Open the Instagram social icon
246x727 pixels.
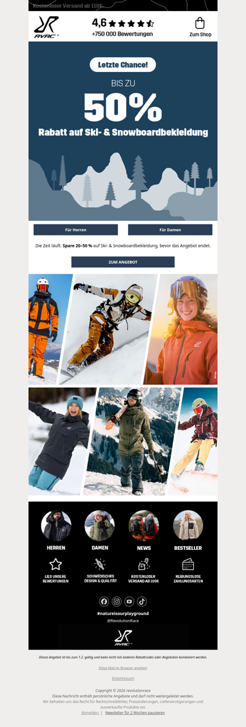[117, 602]
